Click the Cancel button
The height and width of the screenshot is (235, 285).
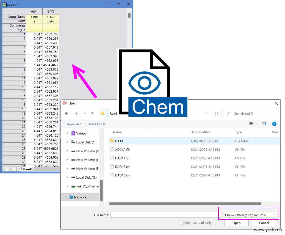[264, 223]
